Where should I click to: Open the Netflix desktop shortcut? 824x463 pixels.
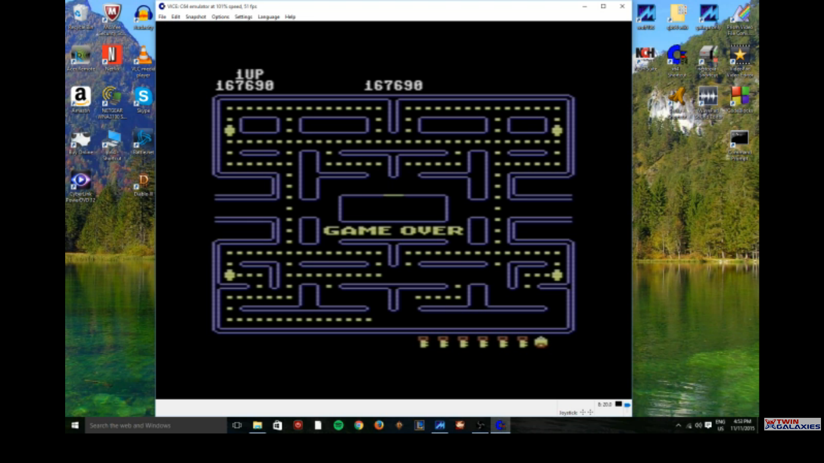tap(112, 58)
